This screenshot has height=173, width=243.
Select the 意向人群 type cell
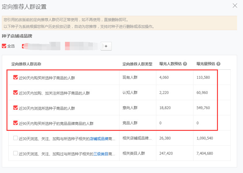coord(130,108)
